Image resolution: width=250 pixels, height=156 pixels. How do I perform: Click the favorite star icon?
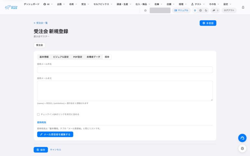point(146,10)
